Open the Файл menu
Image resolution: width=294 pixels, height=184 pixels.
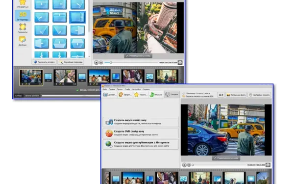click(x=105, y=89)
